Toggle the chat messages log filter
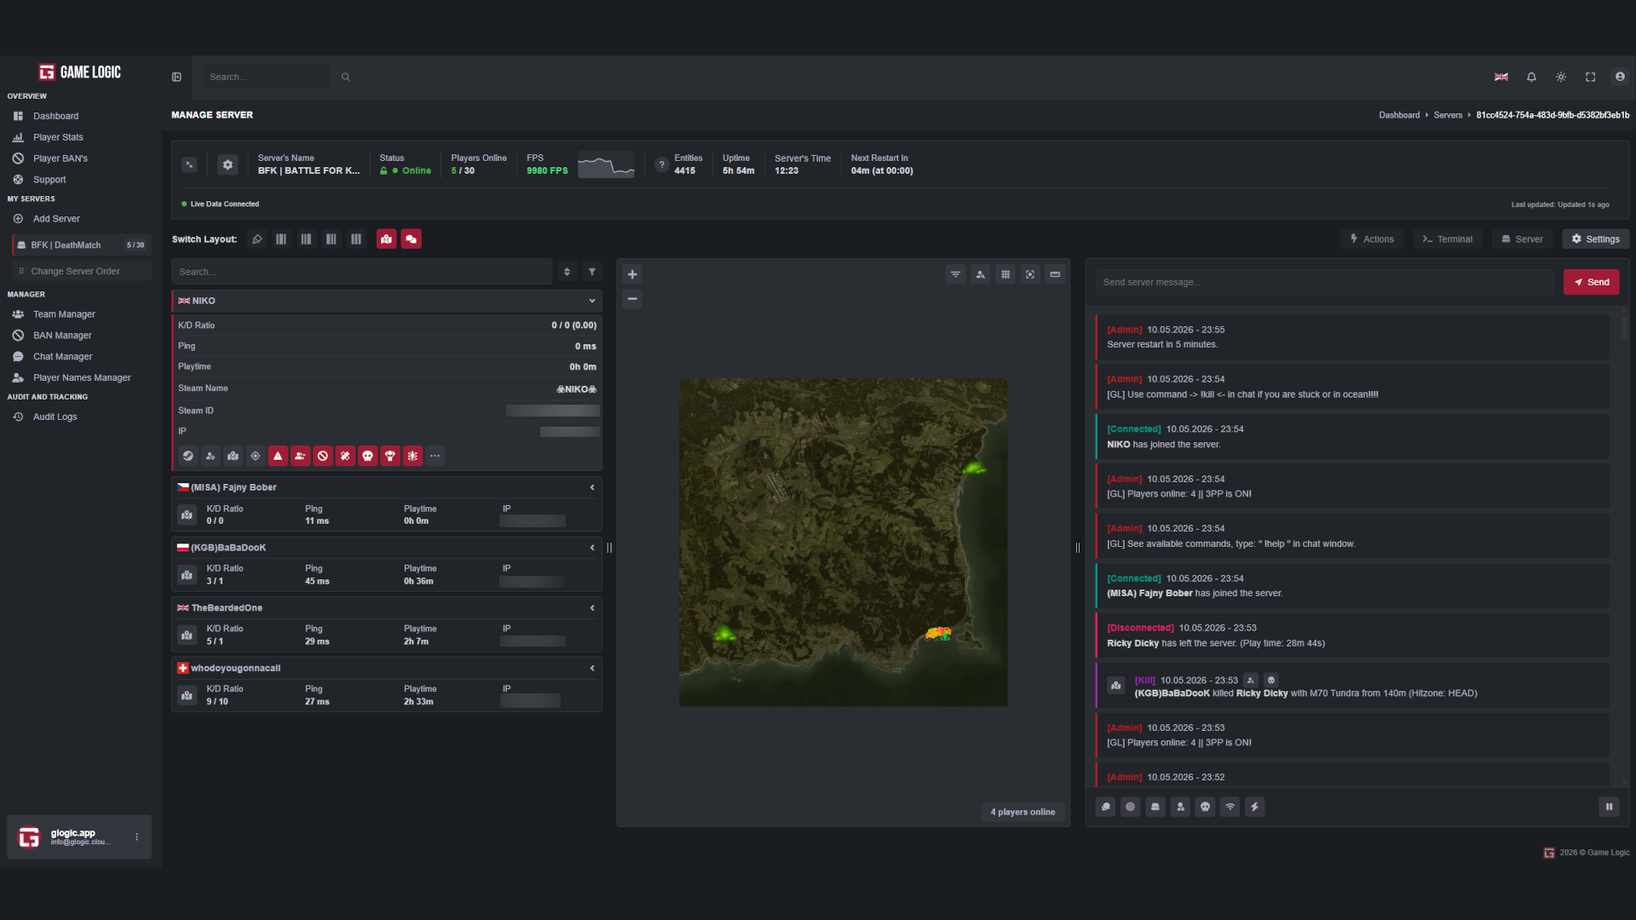The height and width of the screenshot is (920, 1636). (x=1105, y=807)
